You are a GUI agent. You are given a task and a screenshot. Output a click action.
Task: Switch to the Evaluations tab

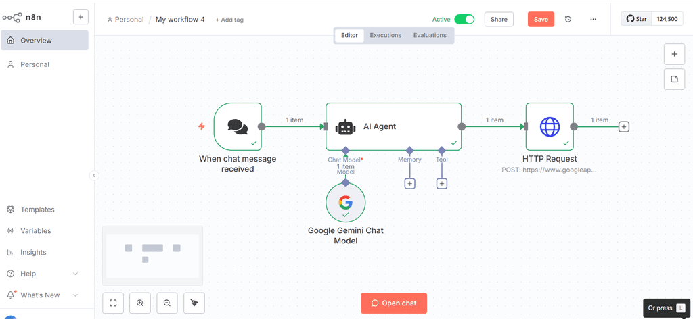tap(430, 35)
